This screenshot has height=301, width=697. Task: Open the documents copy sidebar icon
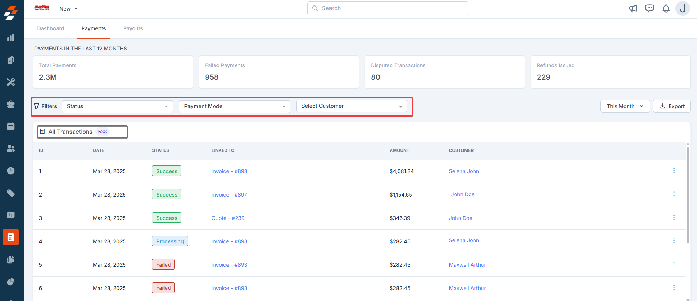click(11, 259)
